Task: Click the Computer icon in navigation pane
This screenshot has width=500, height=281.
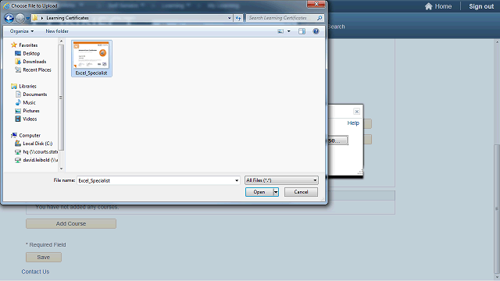Action: pyautogui.click(x=14, y=135)
